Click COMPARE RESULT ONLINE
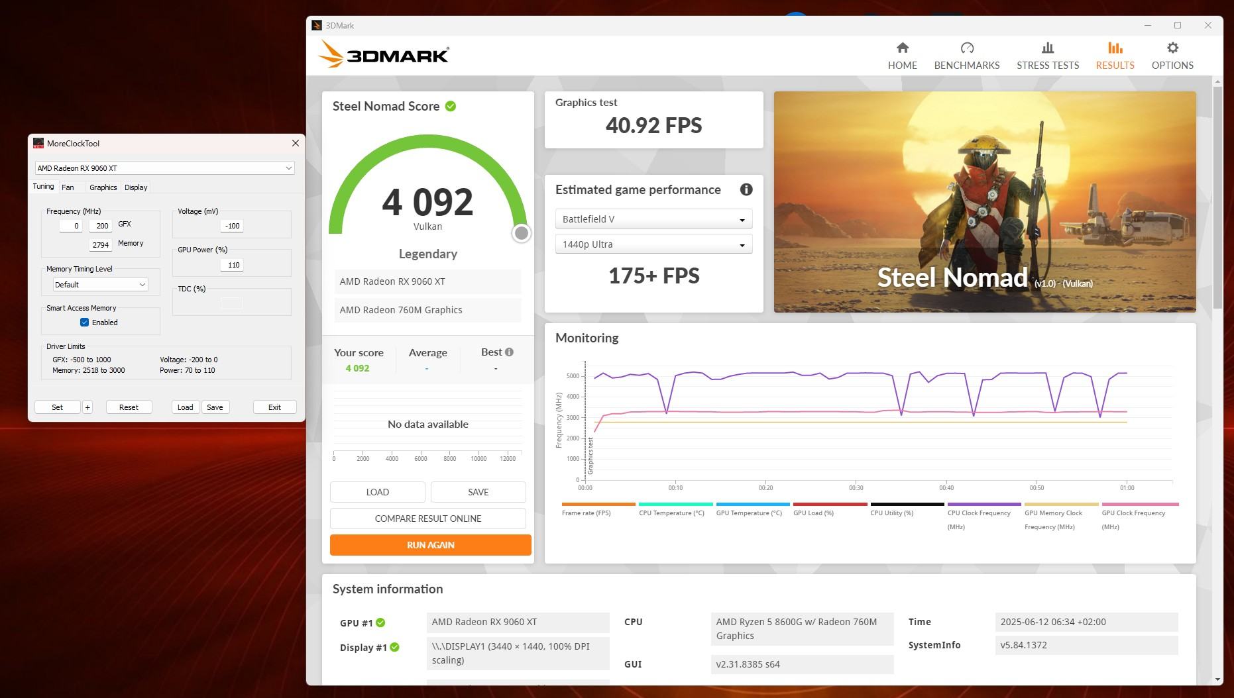 [x=428, y=519]
